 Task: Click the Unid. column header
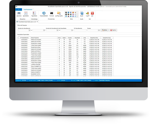pos(85,38)
